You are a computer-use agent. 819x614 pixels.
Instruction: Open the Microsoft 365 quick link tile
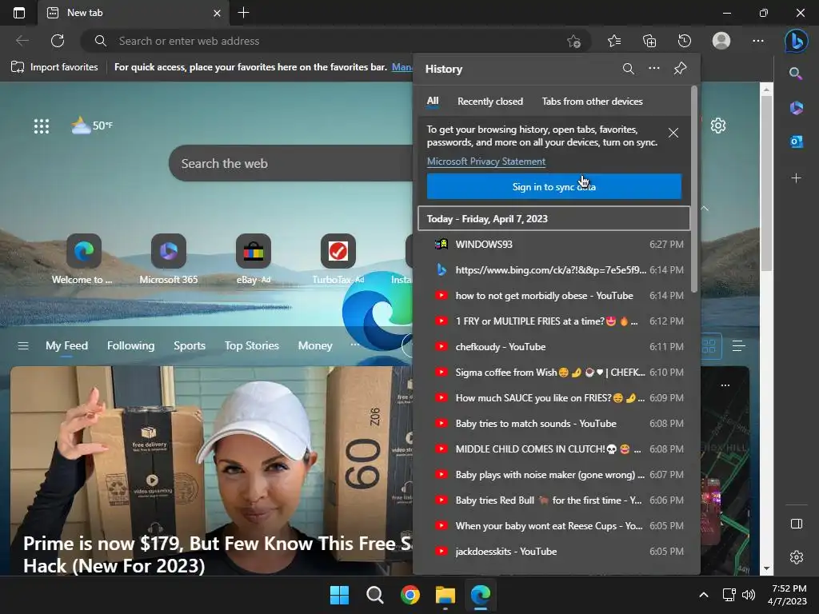[x=168, y=260]
